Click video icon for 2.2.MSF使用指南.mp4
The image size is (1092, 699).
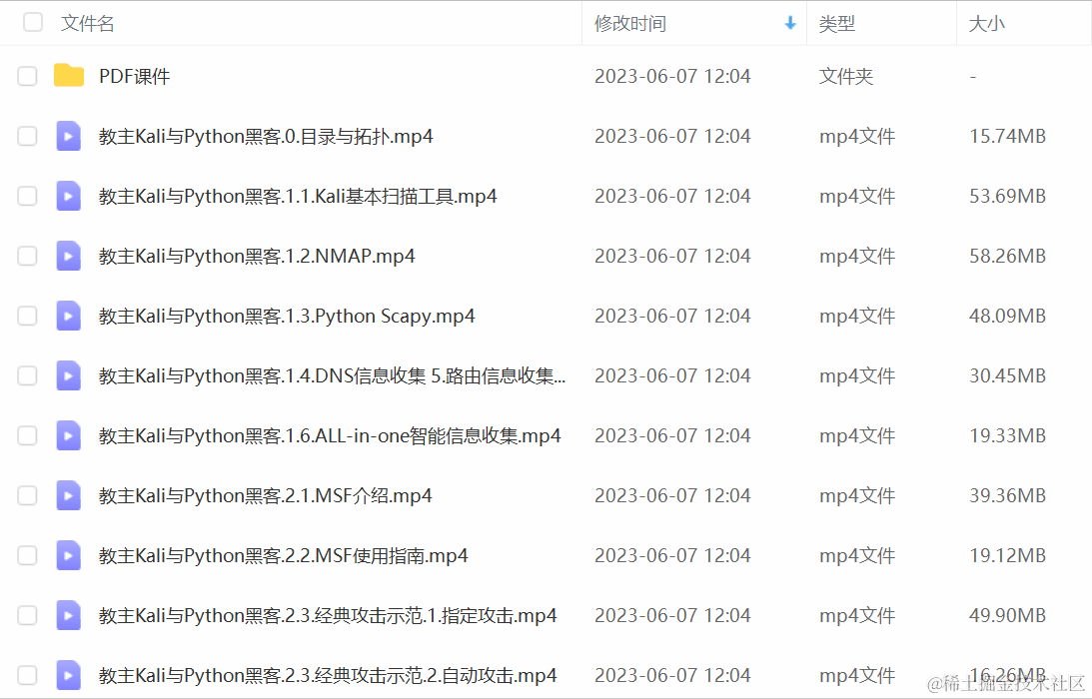[x=68, y=555]
